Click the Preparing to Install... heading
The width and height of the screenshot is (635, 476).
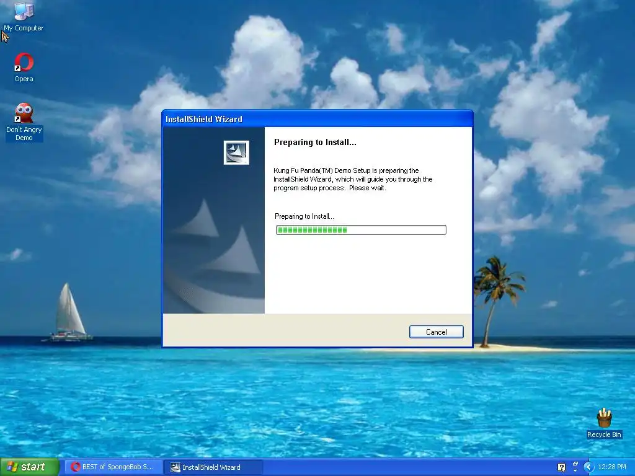(315, 142)
